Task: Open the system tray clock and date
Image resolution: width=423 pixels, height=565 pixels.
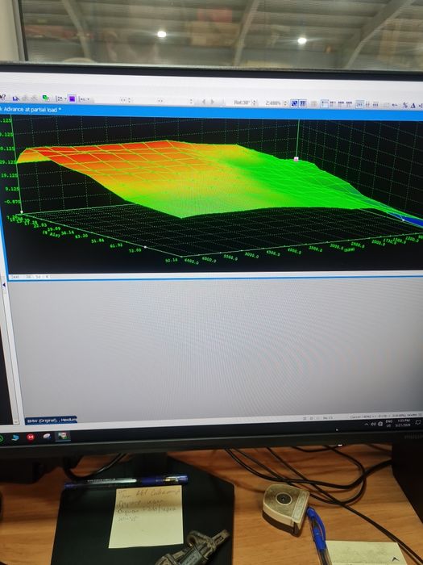Action: point(403,423)
